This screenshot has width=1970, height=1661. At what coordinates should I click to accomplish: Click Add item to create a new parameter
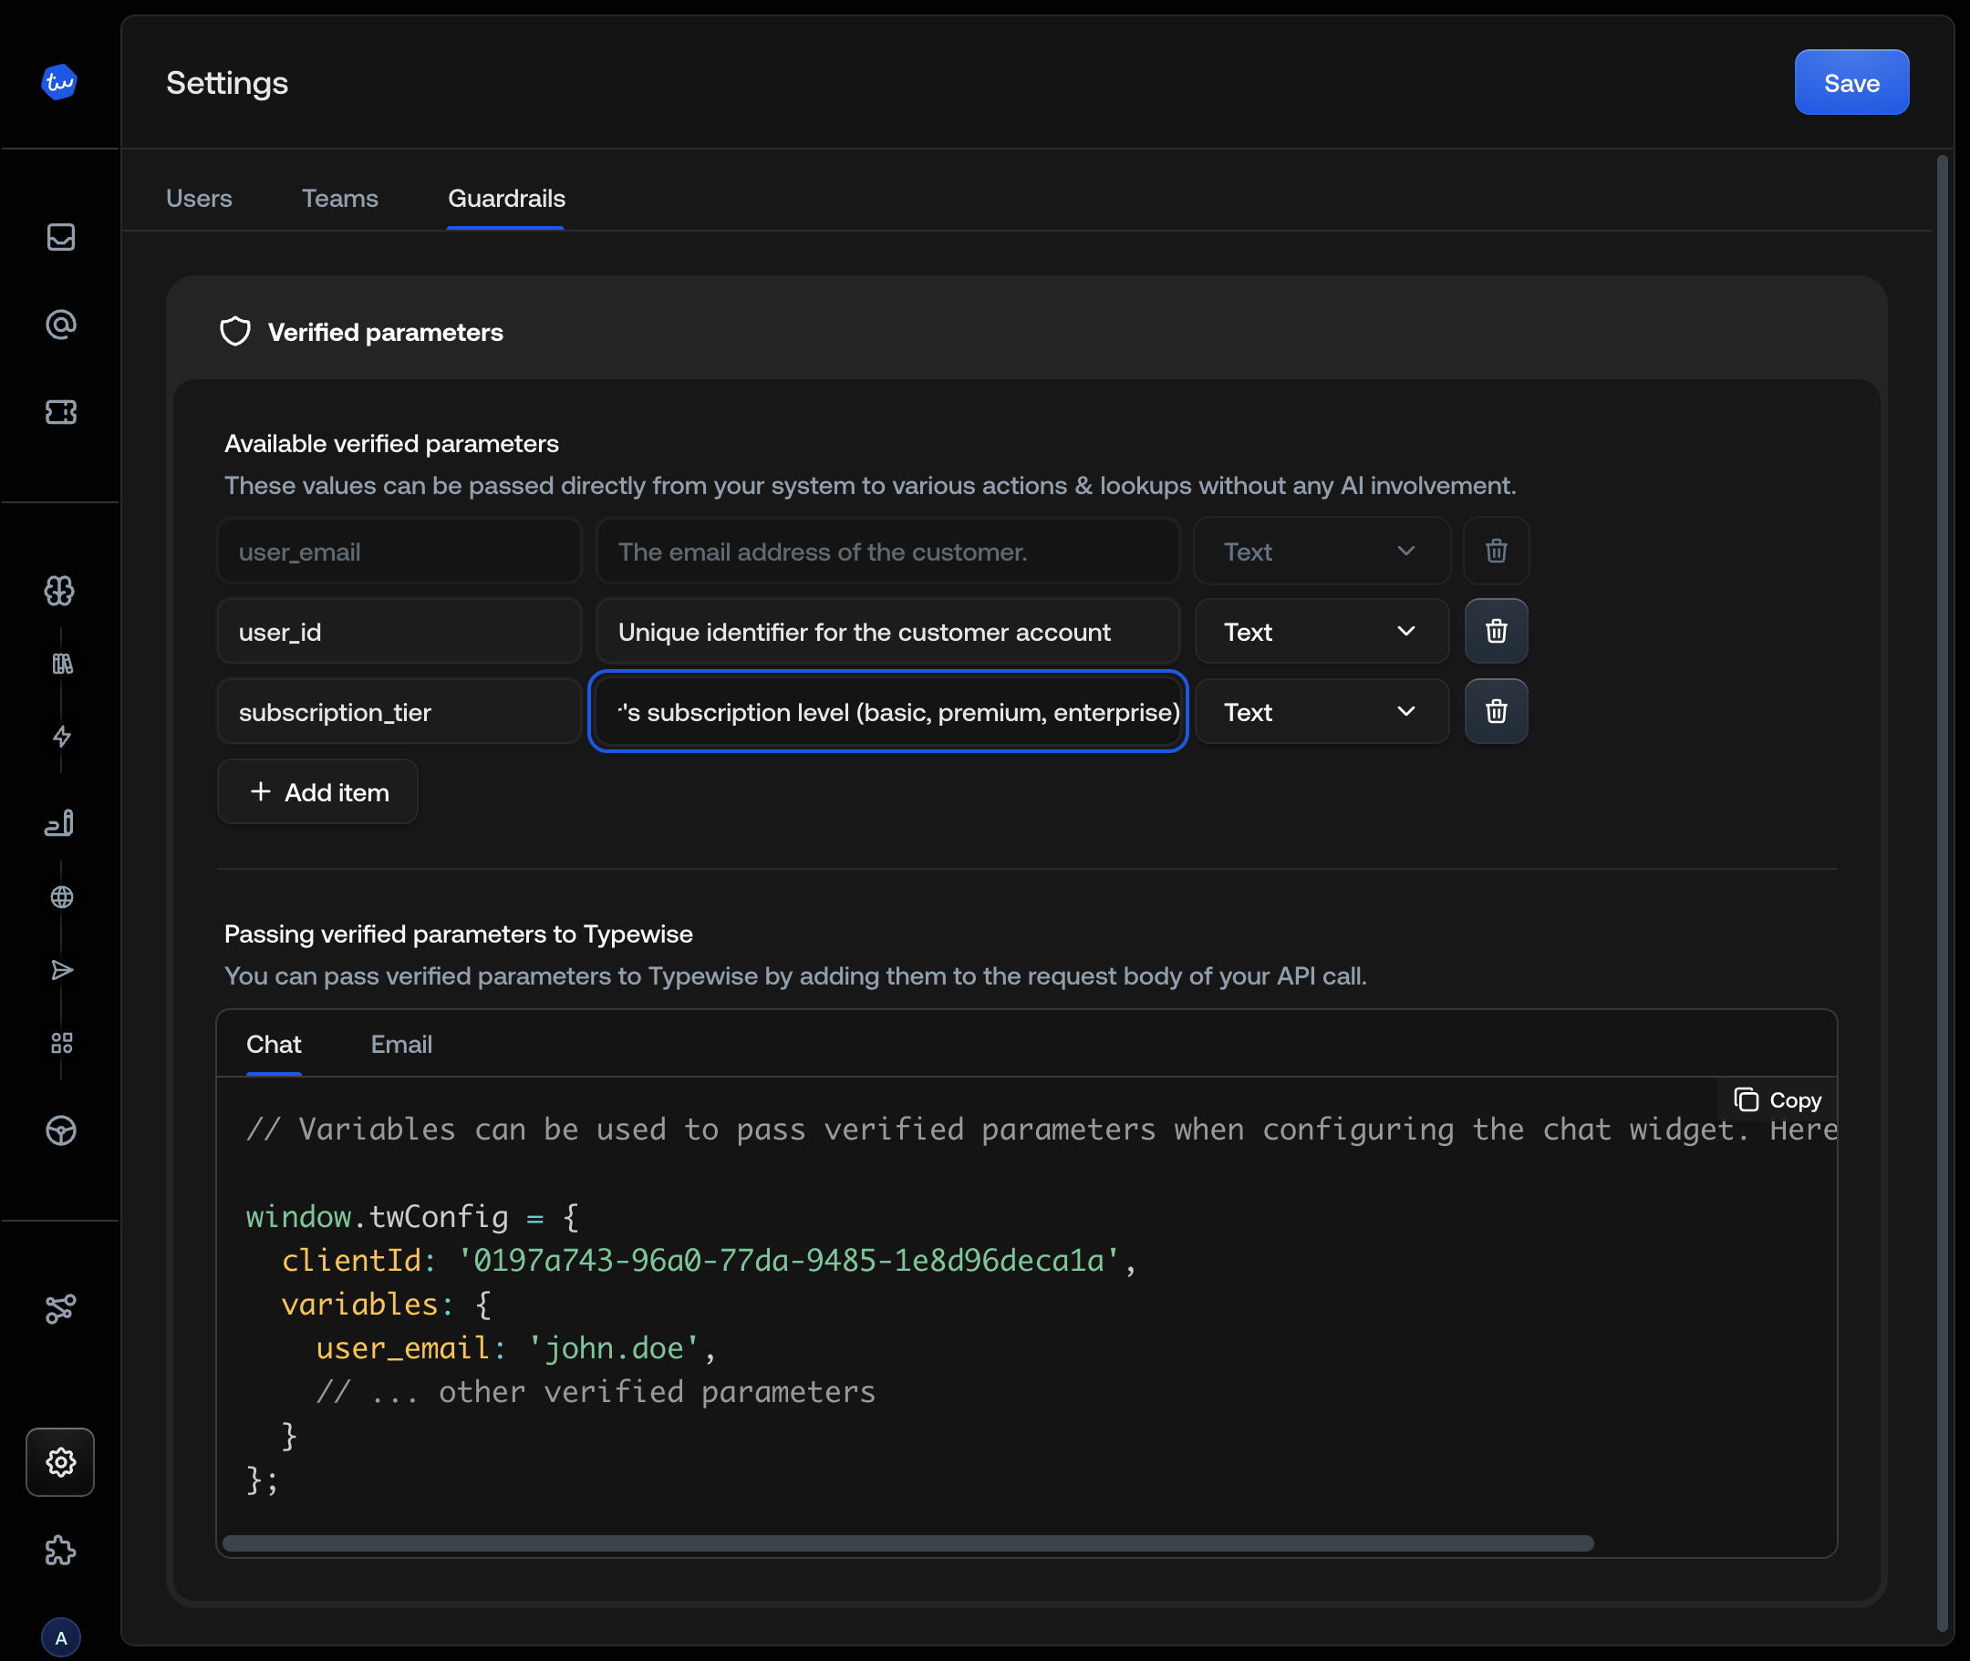tap(316, 791)
